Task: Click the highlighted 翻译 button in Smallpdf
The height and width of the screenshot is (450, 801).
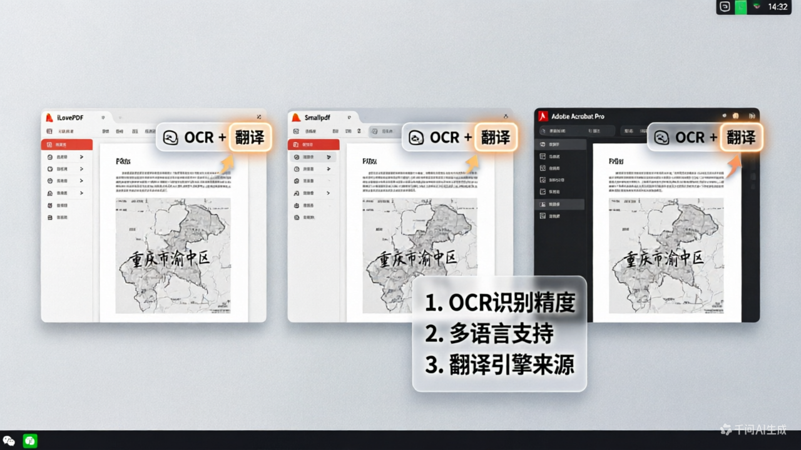Action: (496, 137)
